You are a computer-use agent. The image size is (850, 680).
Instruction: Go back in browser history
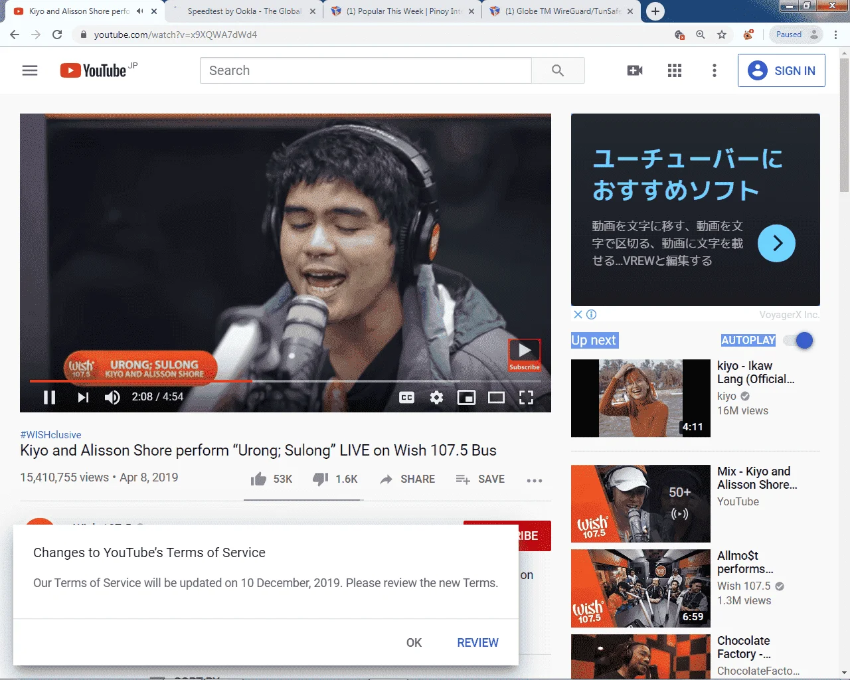tap(15, 35)
